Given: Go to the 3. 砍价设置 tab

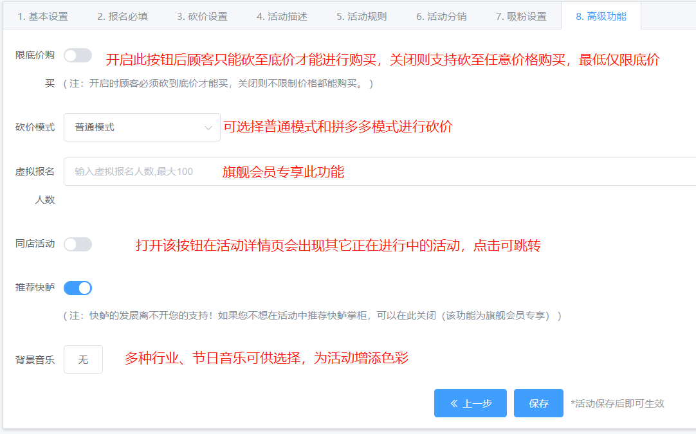Looking at the screenshot, I should click(x=202, y=17).
